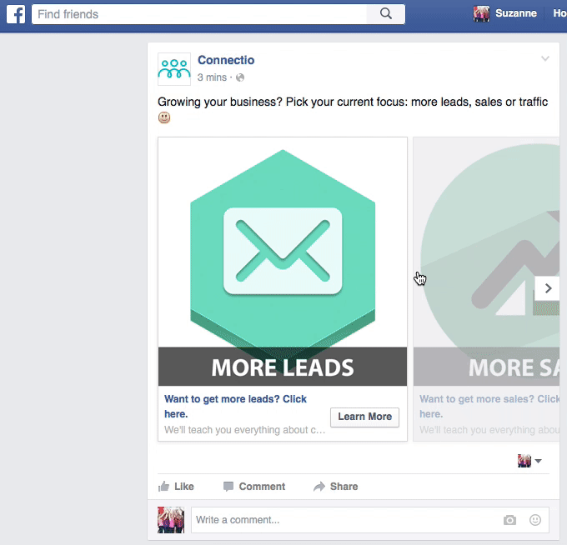The width and height of the screenshot is (567, 545).
Task: Advance the carousel with the next arrow
Action: [x=548, y=287]
